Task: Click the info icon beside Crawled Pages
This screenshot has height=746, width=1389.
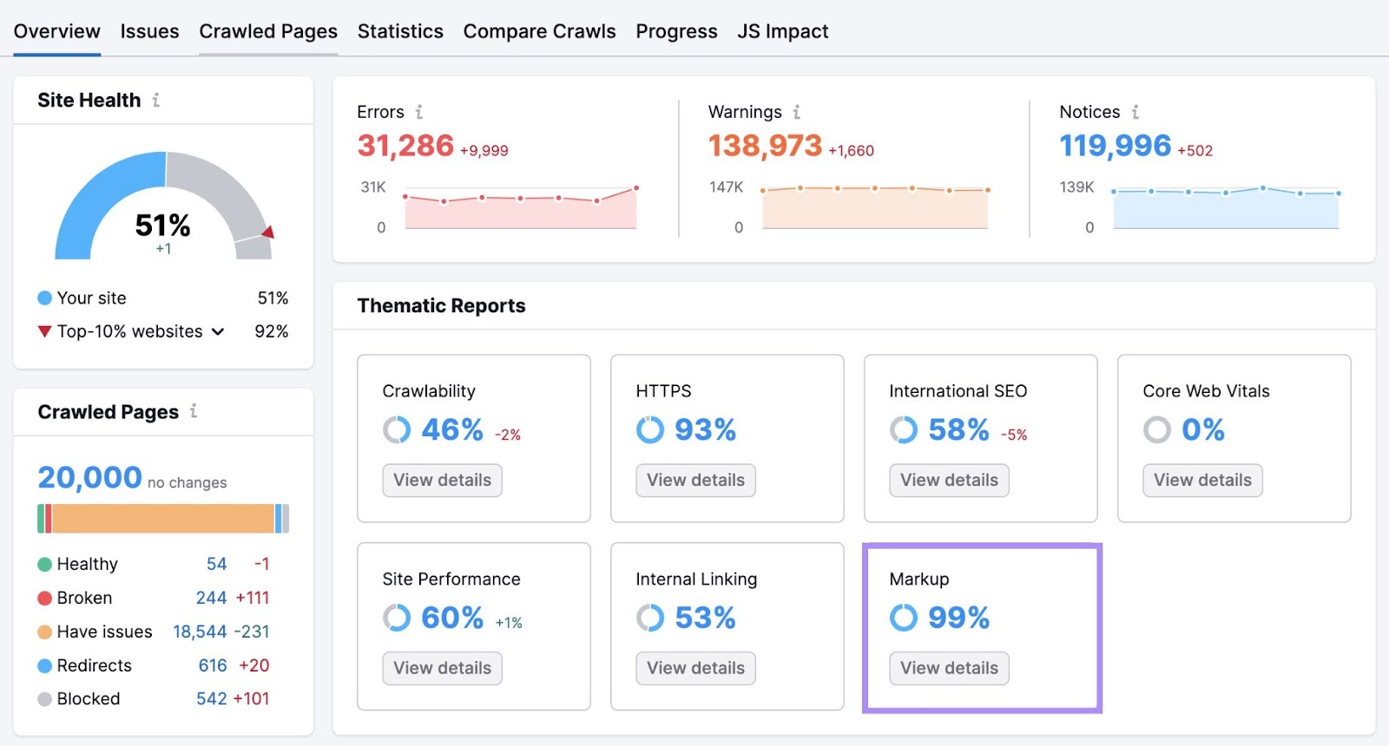Action: tap(194, 411)
